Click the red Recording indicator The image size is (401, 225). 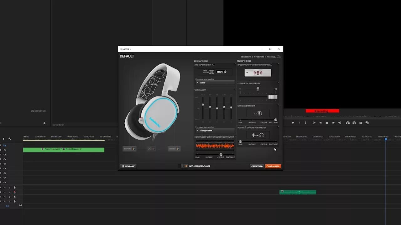[322, 111]
